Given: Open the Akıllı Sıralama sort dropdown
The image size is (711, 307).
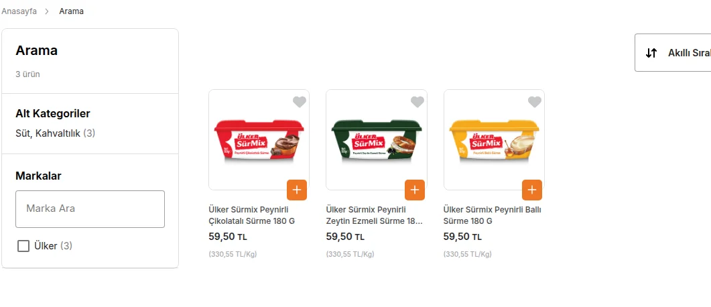Looking at the screenshot, I should coord(673,52).
